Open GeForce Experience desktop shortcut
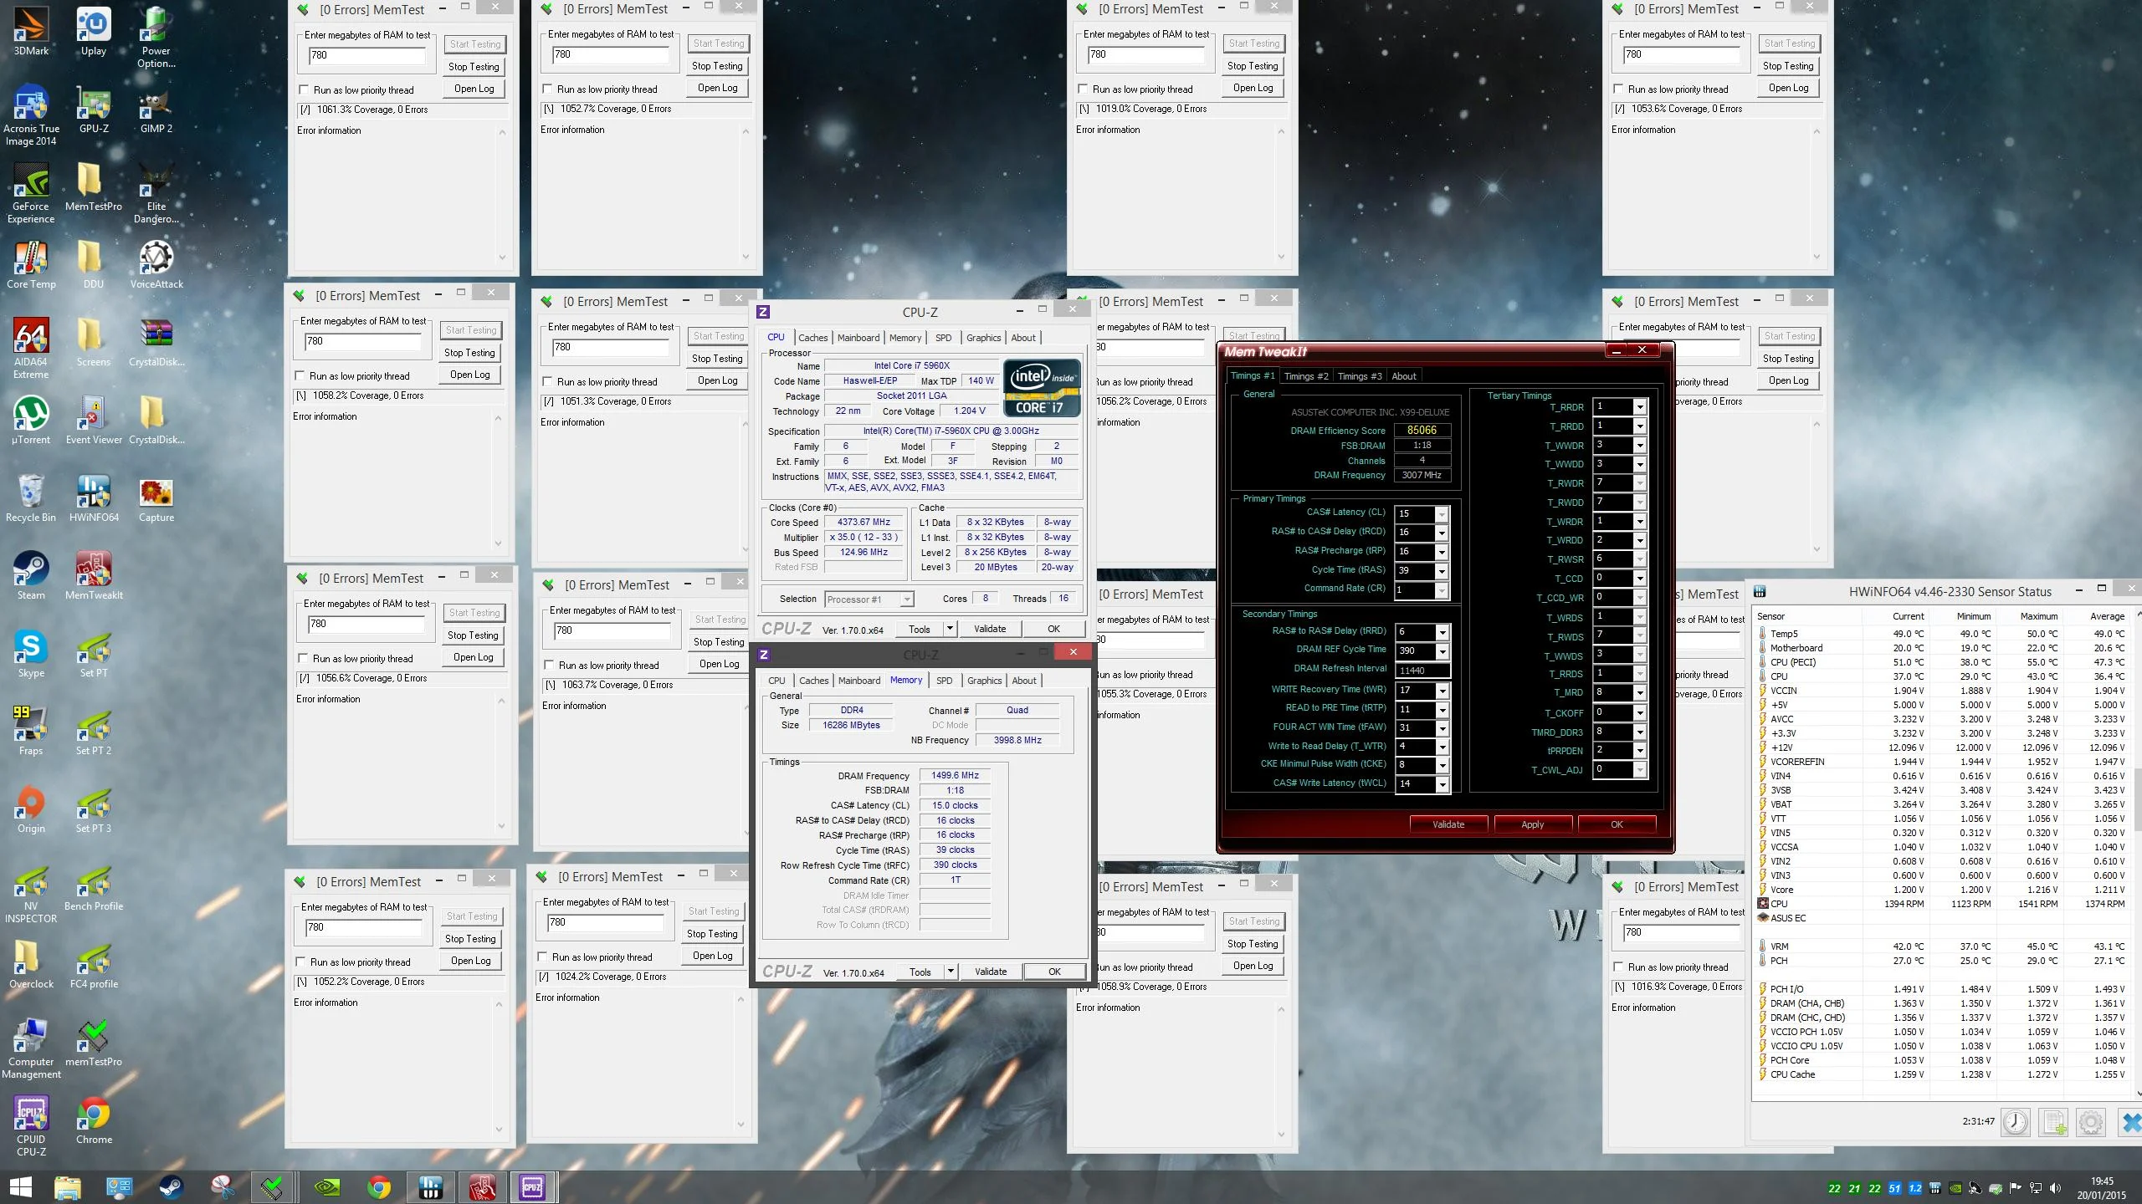Viewport: 2142px width, 1204px height. [x=31, y=194]
